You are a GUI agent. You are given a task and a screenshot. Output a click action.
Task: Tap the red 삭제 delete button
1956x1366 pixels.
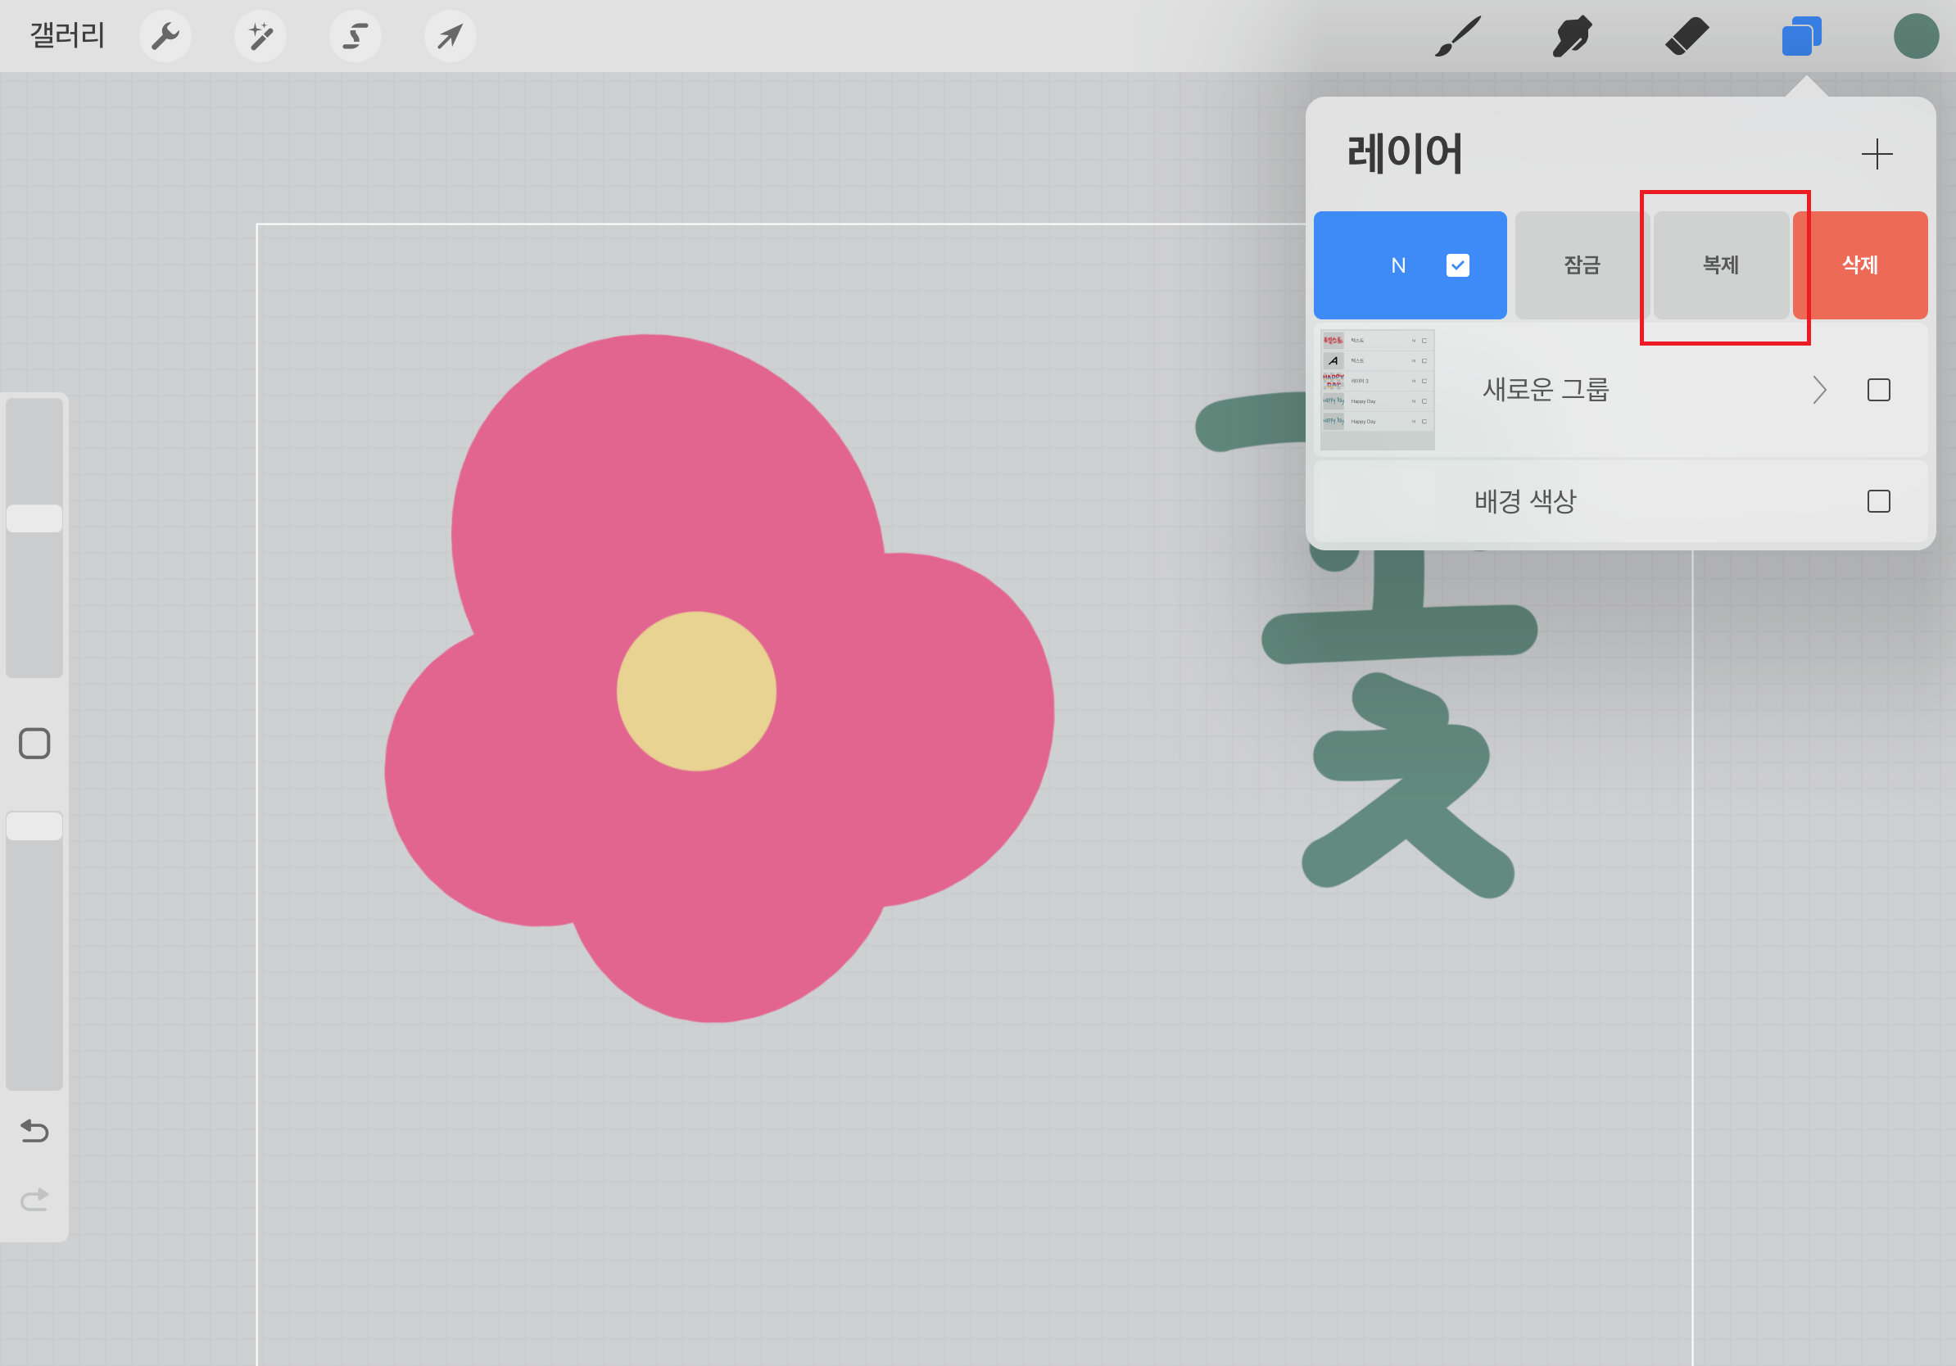[1859, 265]
